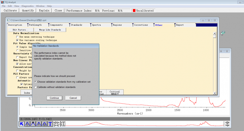Open the Help menu
This screenshot has width=244, height=131.
pyautogui.click(x=49, y=6)
